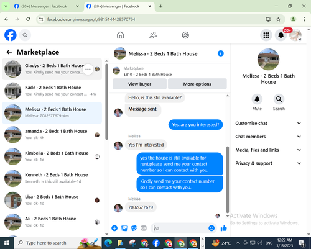Select the Melissa conversation in list

pos(52,113)
